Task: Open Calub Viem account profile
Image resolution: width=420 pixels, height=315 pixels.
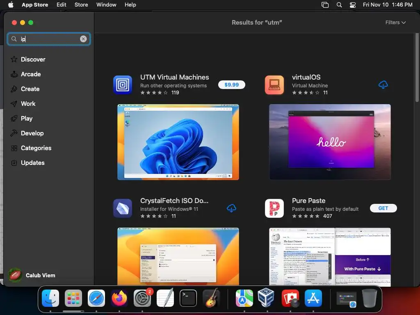Action: 32,275
